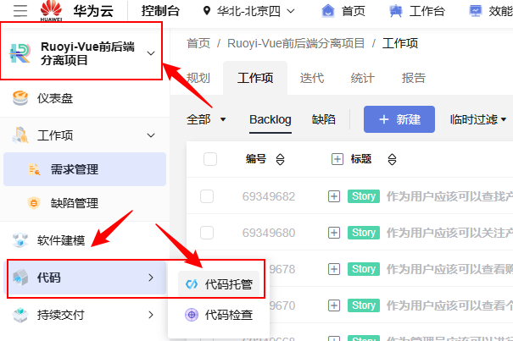Screen dimensions: 513x341
Task: Tick the select-all checkbox in the table header
Action: point(210,159)
